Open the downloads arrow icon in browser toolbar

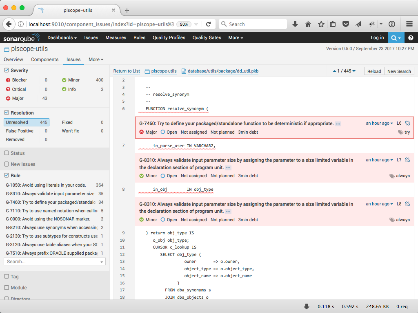click(295, 24)
